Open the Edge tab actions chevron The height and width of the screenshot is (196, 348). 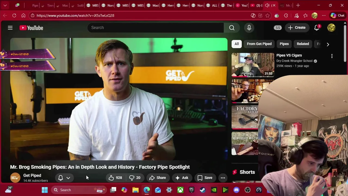5,5
